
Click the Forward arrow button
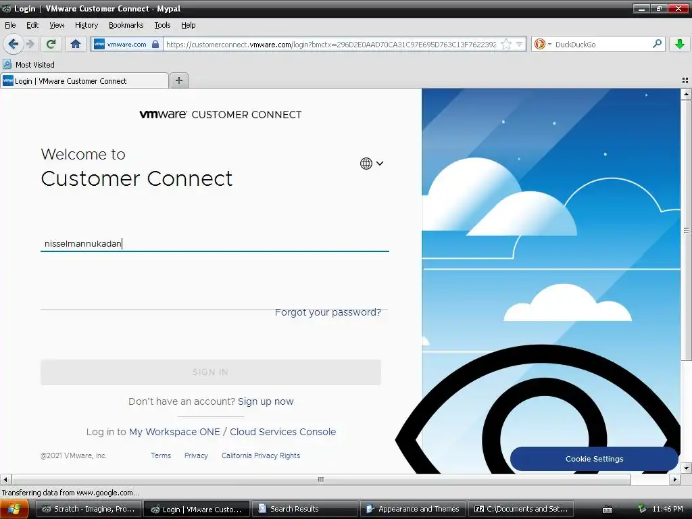click(x=30, y=44)
